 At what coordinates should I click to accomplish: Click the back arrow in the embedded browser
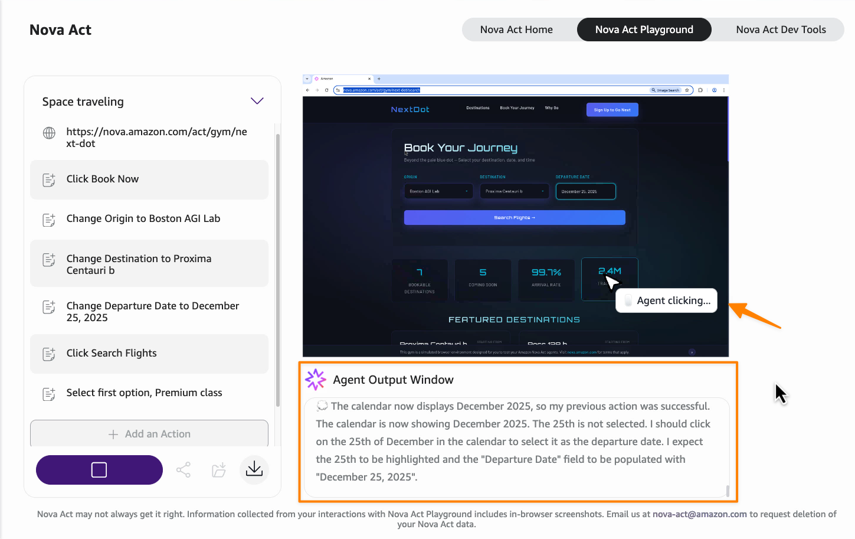coord(307,90)
